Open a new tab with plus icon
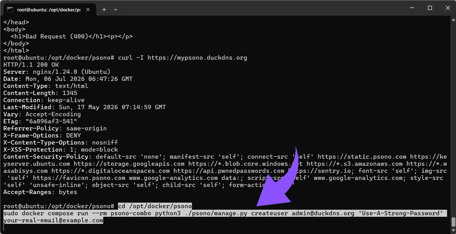The height and width of the screenshot is (234, 456). pos(104,10)
